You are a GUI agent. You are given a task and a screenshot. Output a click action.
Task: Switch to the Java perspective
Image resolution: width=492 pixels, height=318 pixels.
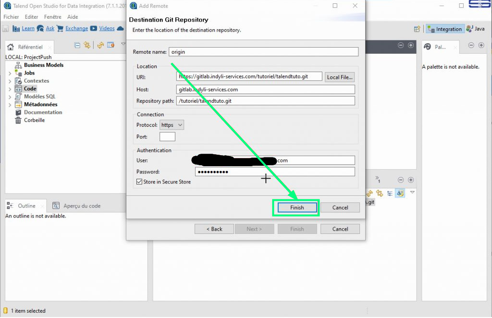click(x=475, y=29)
